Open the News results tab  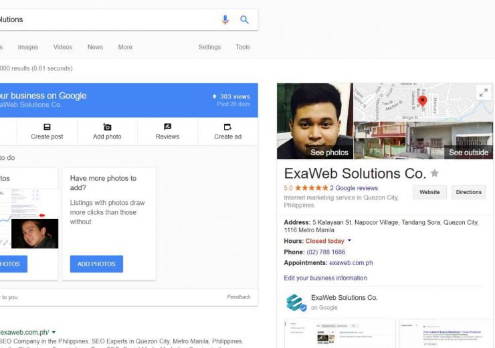[x=95, y=47]
